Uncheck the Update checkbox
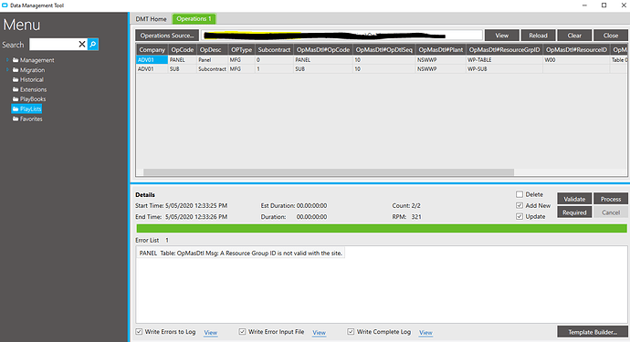This screenshot has height=342, width=630. (520, 216)
